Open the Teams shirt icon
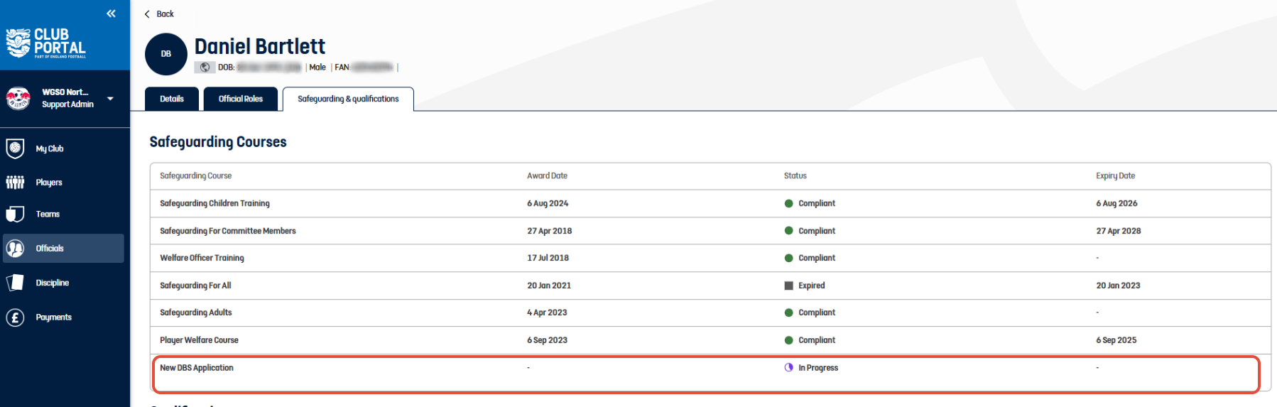Screen dimensions: 1277x407 15,215
